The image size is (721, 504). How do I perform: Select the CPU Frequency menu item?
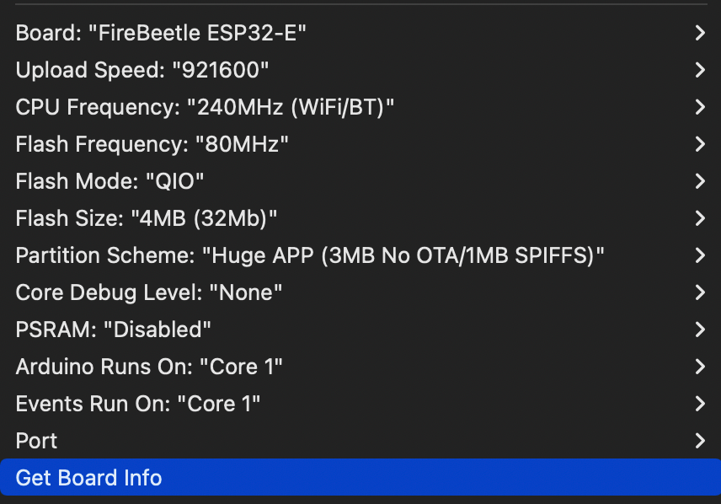coord(360,107)
